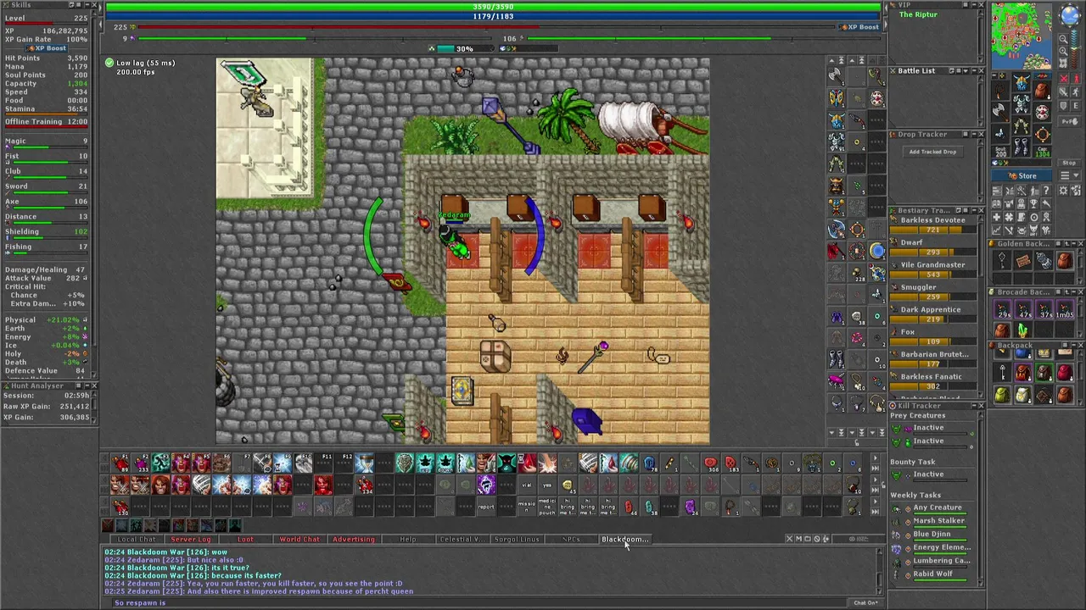Click the blue mana bar
Viewport: 1086px width, 610px height.
(x=493, y=17)
